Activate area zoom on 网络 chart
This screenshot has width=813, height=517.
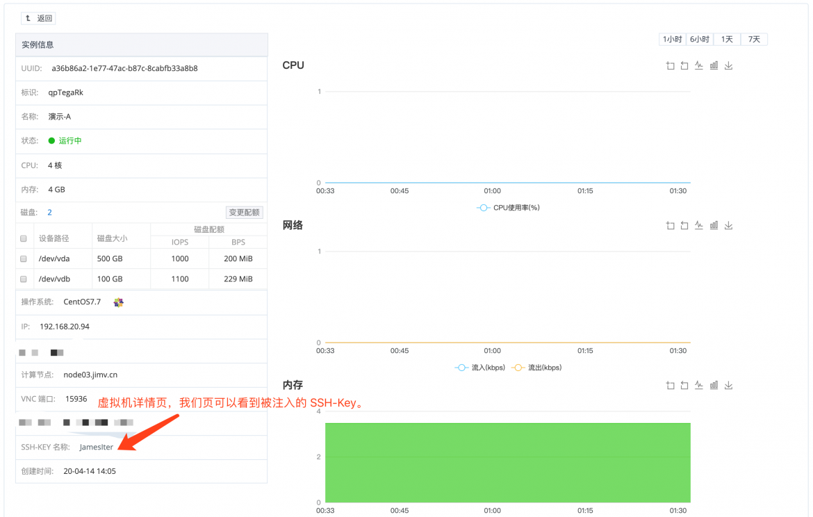670,225
